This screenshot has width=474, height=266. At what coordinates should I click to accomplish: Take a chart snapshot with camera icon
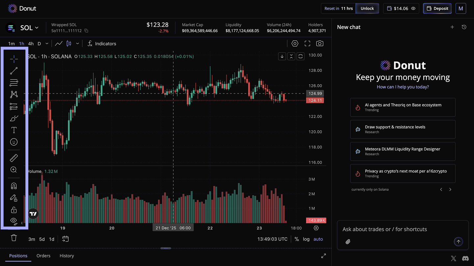(x=319, y=43)
